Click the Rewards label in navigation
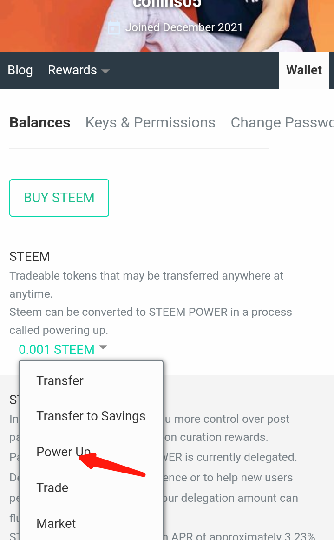Image resolution: width=334 pixels, height=540 pixels. [72, 70]
